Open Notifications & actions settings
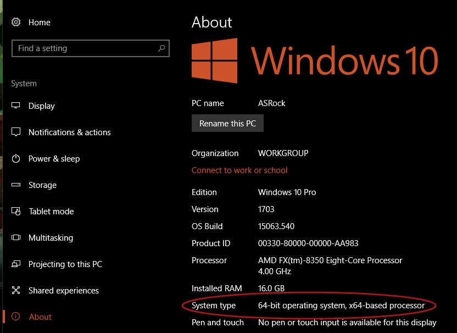 pyautogui.click(x=70, y=132)
